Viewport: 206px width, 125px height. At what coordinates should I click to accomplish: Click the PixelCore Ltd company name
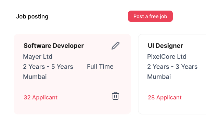pyautogui.click(x=167, y=57)
